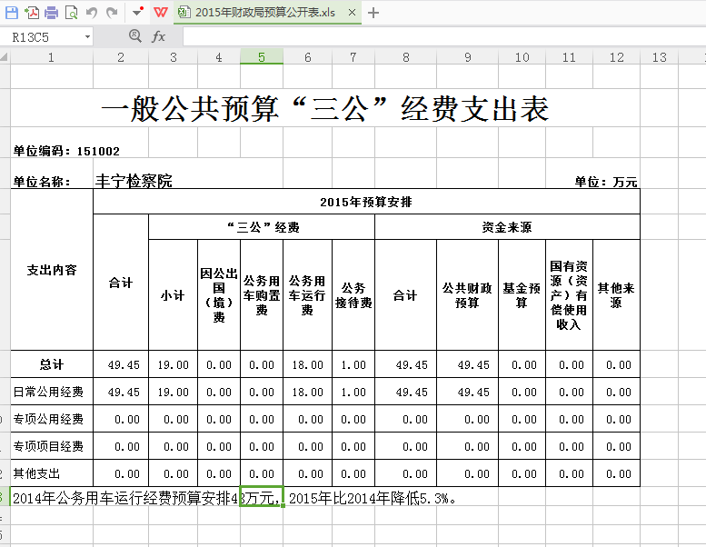Image resolution: width=706 pixels, height=547 pixels.
Task: Click 18.00 in the 日常公用经费 row
Action: click(x=307, y=392)
